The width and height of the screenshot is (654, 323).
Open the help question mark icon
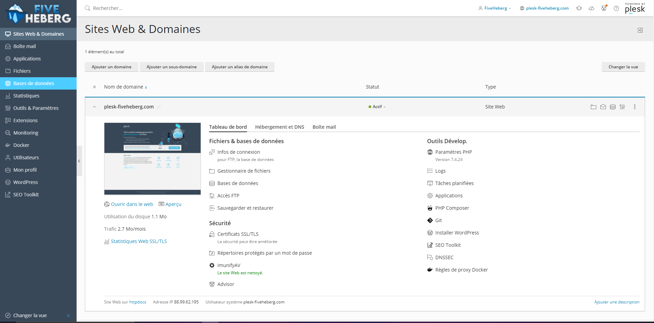[x=616, y=8]
